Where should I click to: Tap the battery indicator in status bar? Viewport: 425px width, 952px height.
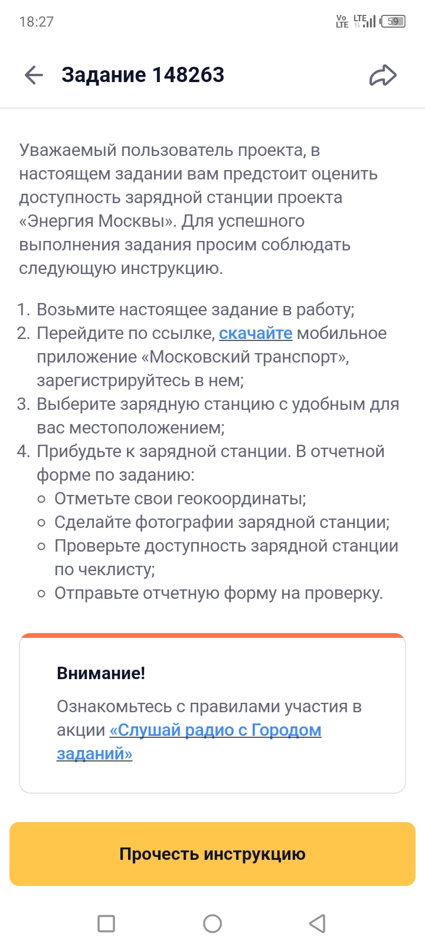click(x=393, y=21)
